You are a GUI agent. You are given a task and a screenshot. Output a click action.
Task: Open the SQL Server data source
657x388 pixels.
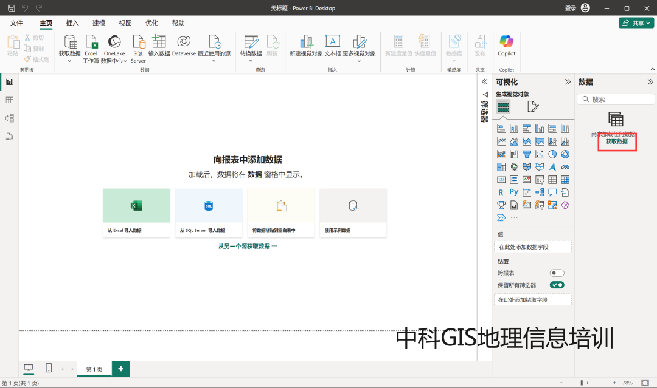point(138,49)
